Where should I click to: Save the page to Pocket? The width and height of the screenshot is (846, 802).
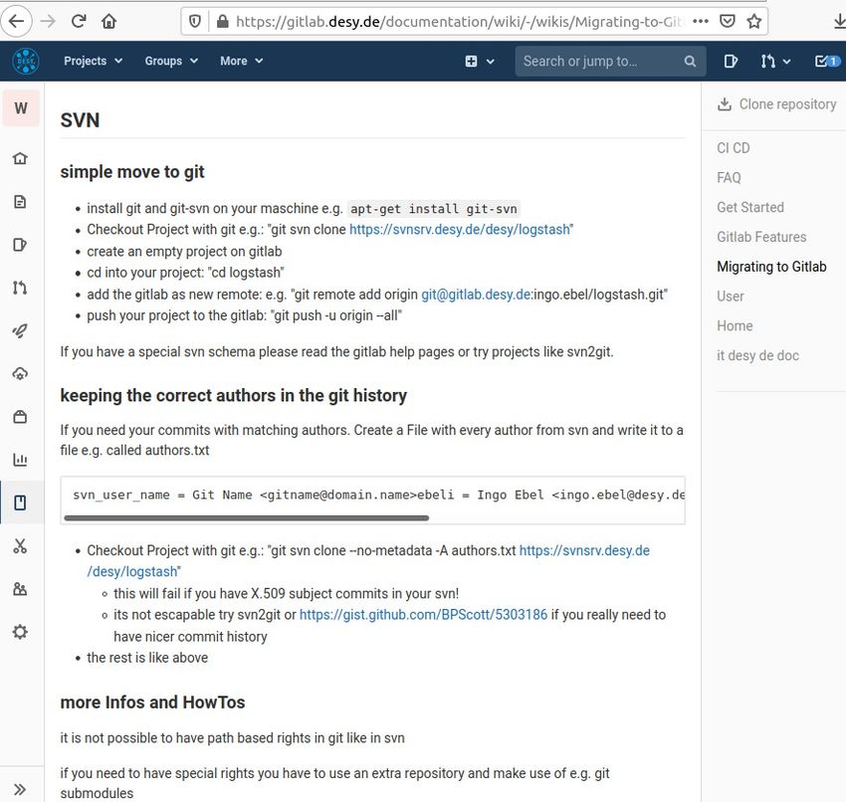pyautogui.click(x=728, y=22)
